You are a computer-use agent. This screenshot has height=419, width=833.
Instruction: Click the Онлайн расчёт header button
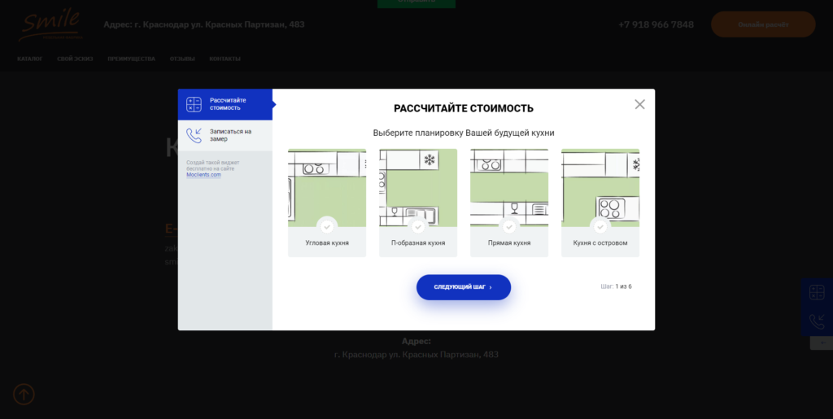[x=763, y=24]
